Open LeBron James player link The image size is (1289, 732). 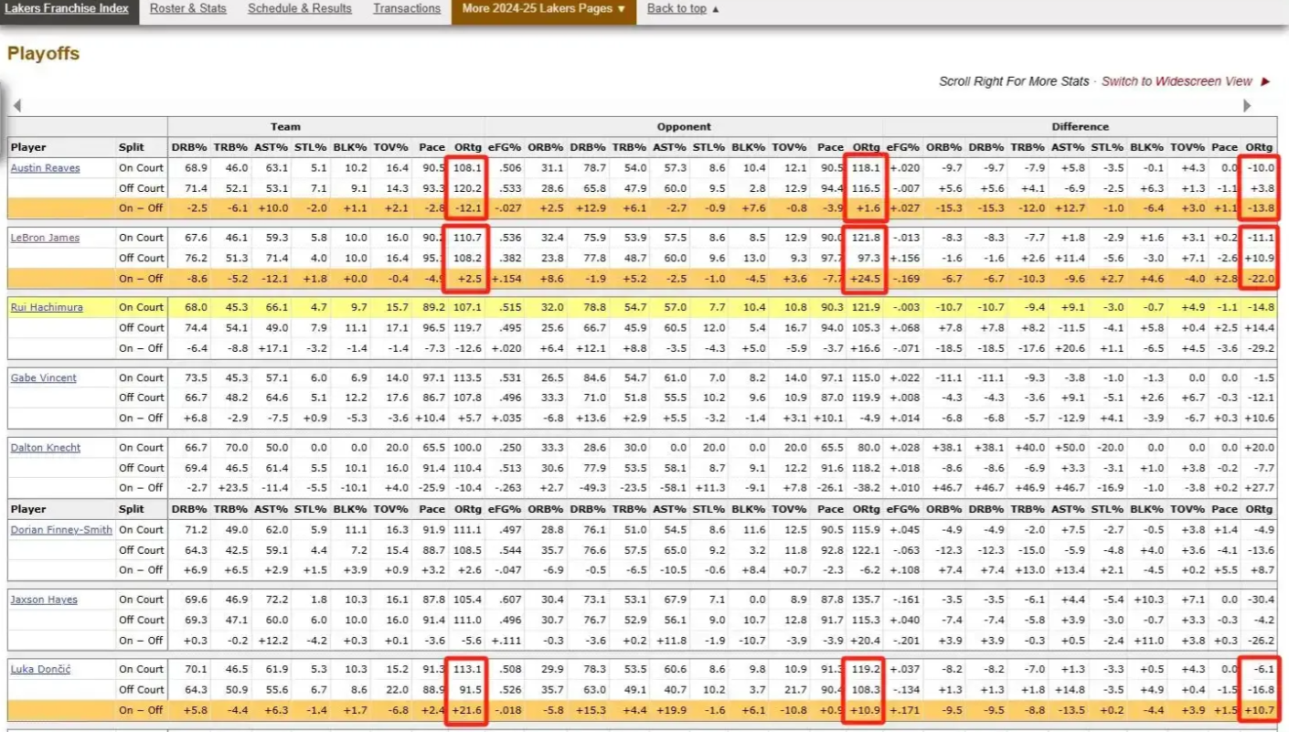tap(45, 238)
